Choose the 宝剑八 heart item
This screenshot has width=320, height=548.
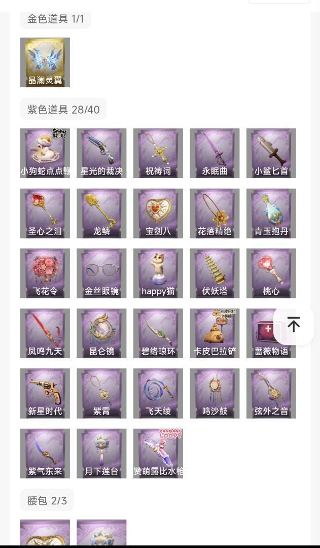(158, 213)
